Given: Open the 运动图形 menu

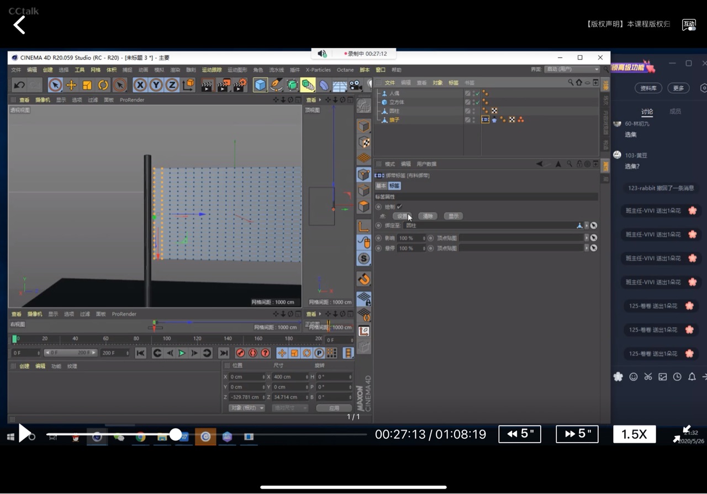Looking at the screenshot, I should [238, 70].
